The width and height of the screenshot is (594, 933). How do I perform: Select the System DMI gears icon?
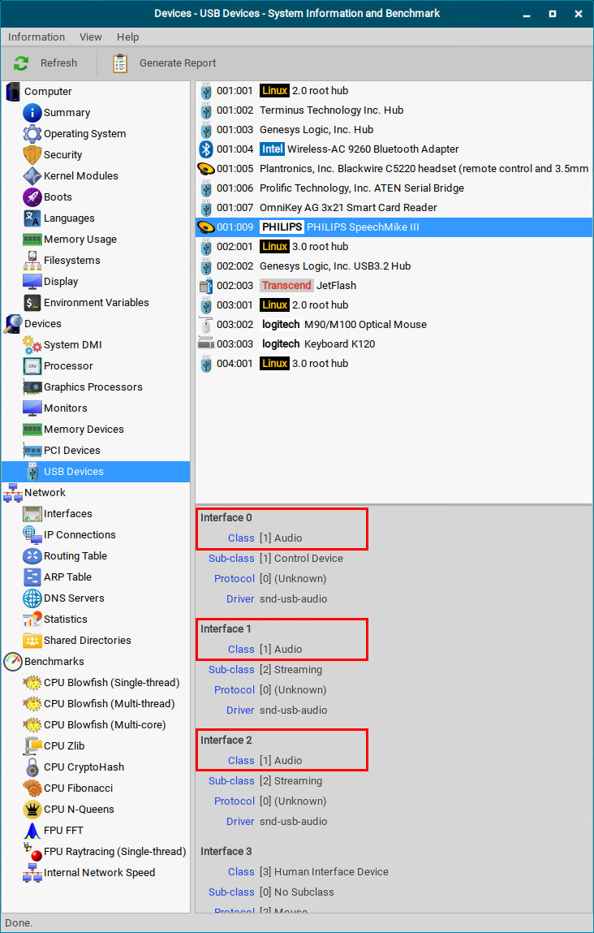click(32, 344)
